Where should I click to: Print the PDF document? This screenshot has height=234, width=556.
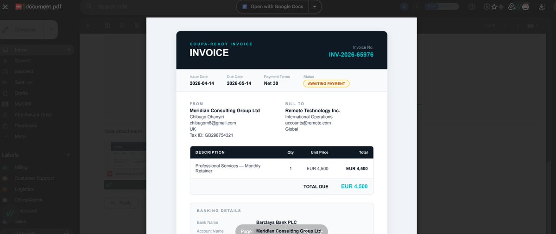tap(525, 7)
